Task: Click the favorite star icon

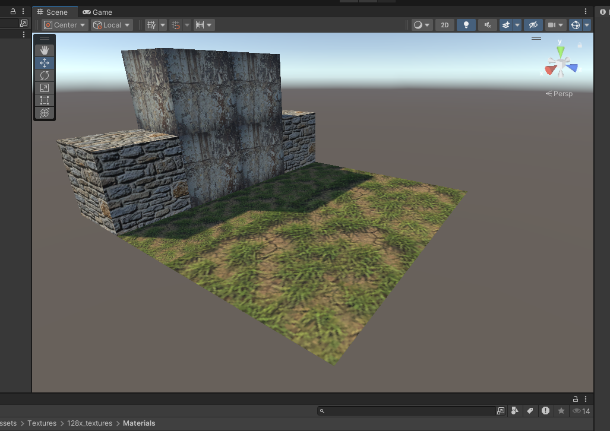Action: click(561, 411)
